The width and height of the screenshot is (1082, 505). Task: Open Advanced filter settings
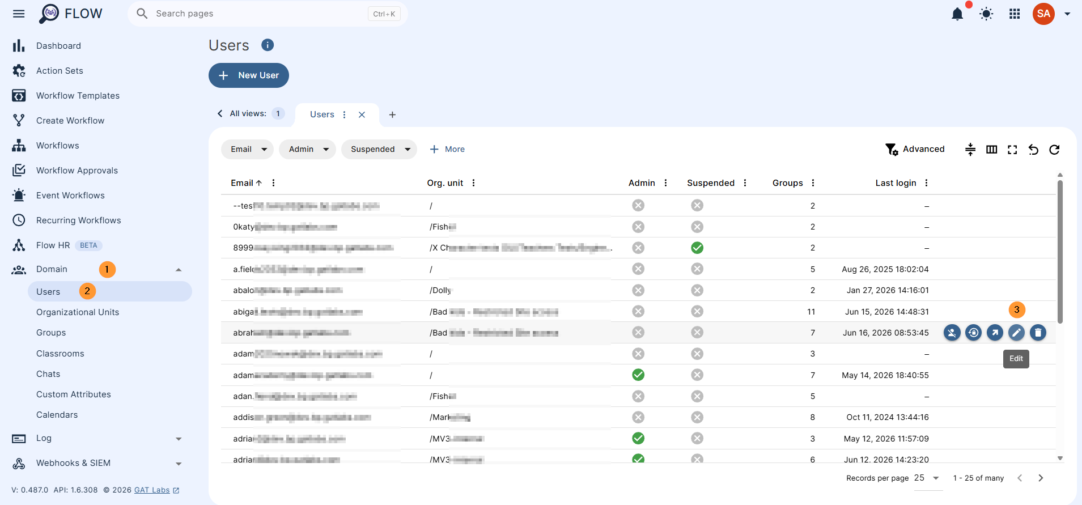[x=915, y=149]
